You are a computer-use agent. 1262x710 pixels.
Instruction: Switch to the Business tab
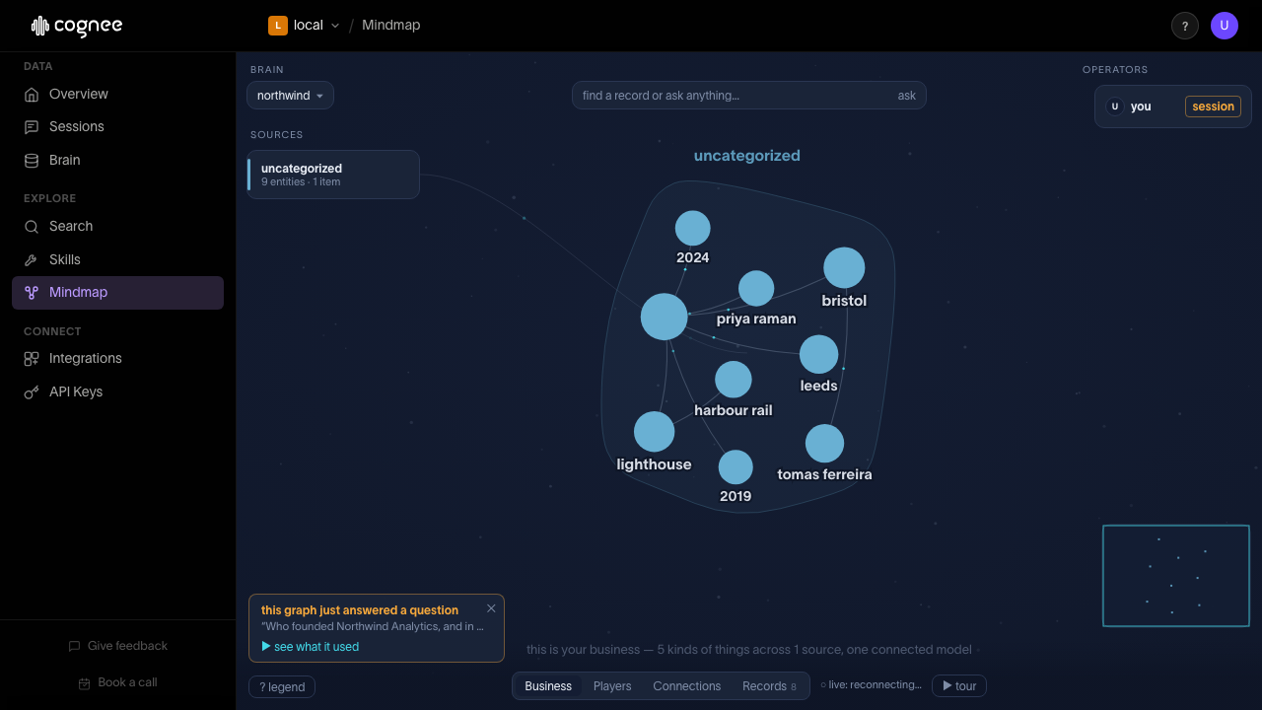548,686
